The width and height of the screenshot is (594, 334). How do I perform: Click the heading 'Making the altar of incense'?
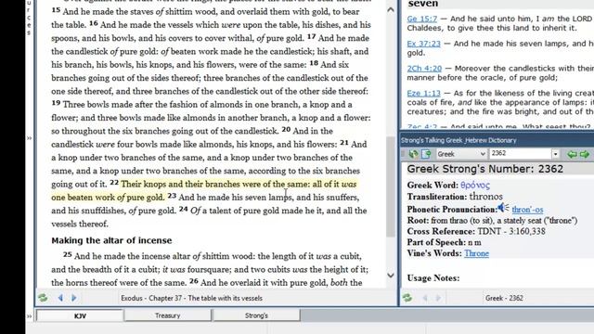tap(111, 240)
